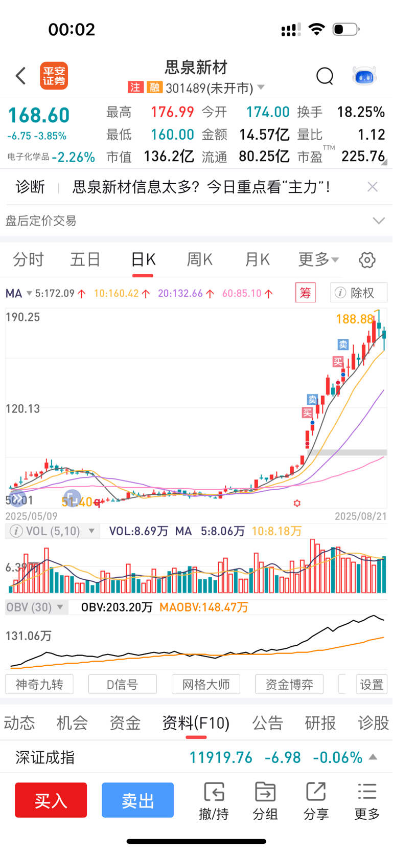
Task: Tap 电子化学品 sector link
Action: tap(28, 157)
